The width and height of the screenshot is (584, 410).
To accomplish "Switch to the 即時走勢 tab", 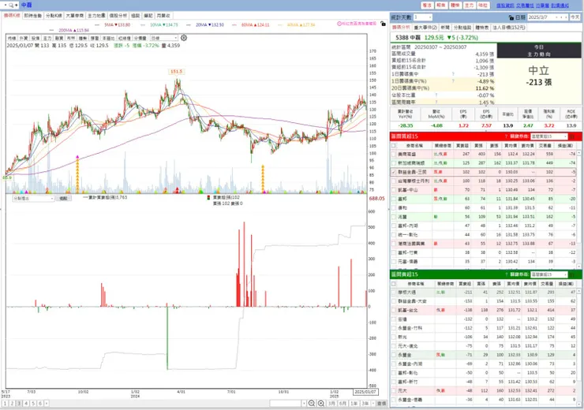I will 33,16.
